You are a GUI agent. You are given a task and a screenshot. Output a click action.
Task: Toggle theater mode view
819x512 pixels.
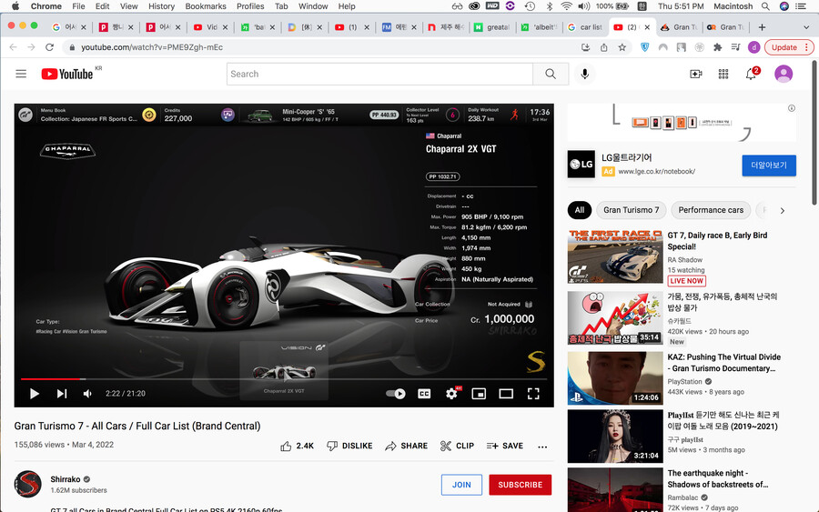pyautogui.click(x=506, y=394)
